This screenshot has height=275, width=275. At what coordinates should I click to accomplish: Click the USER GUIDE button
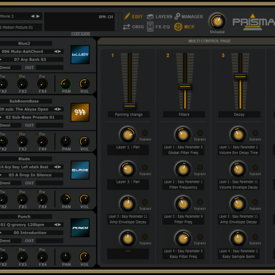(81, 34)
